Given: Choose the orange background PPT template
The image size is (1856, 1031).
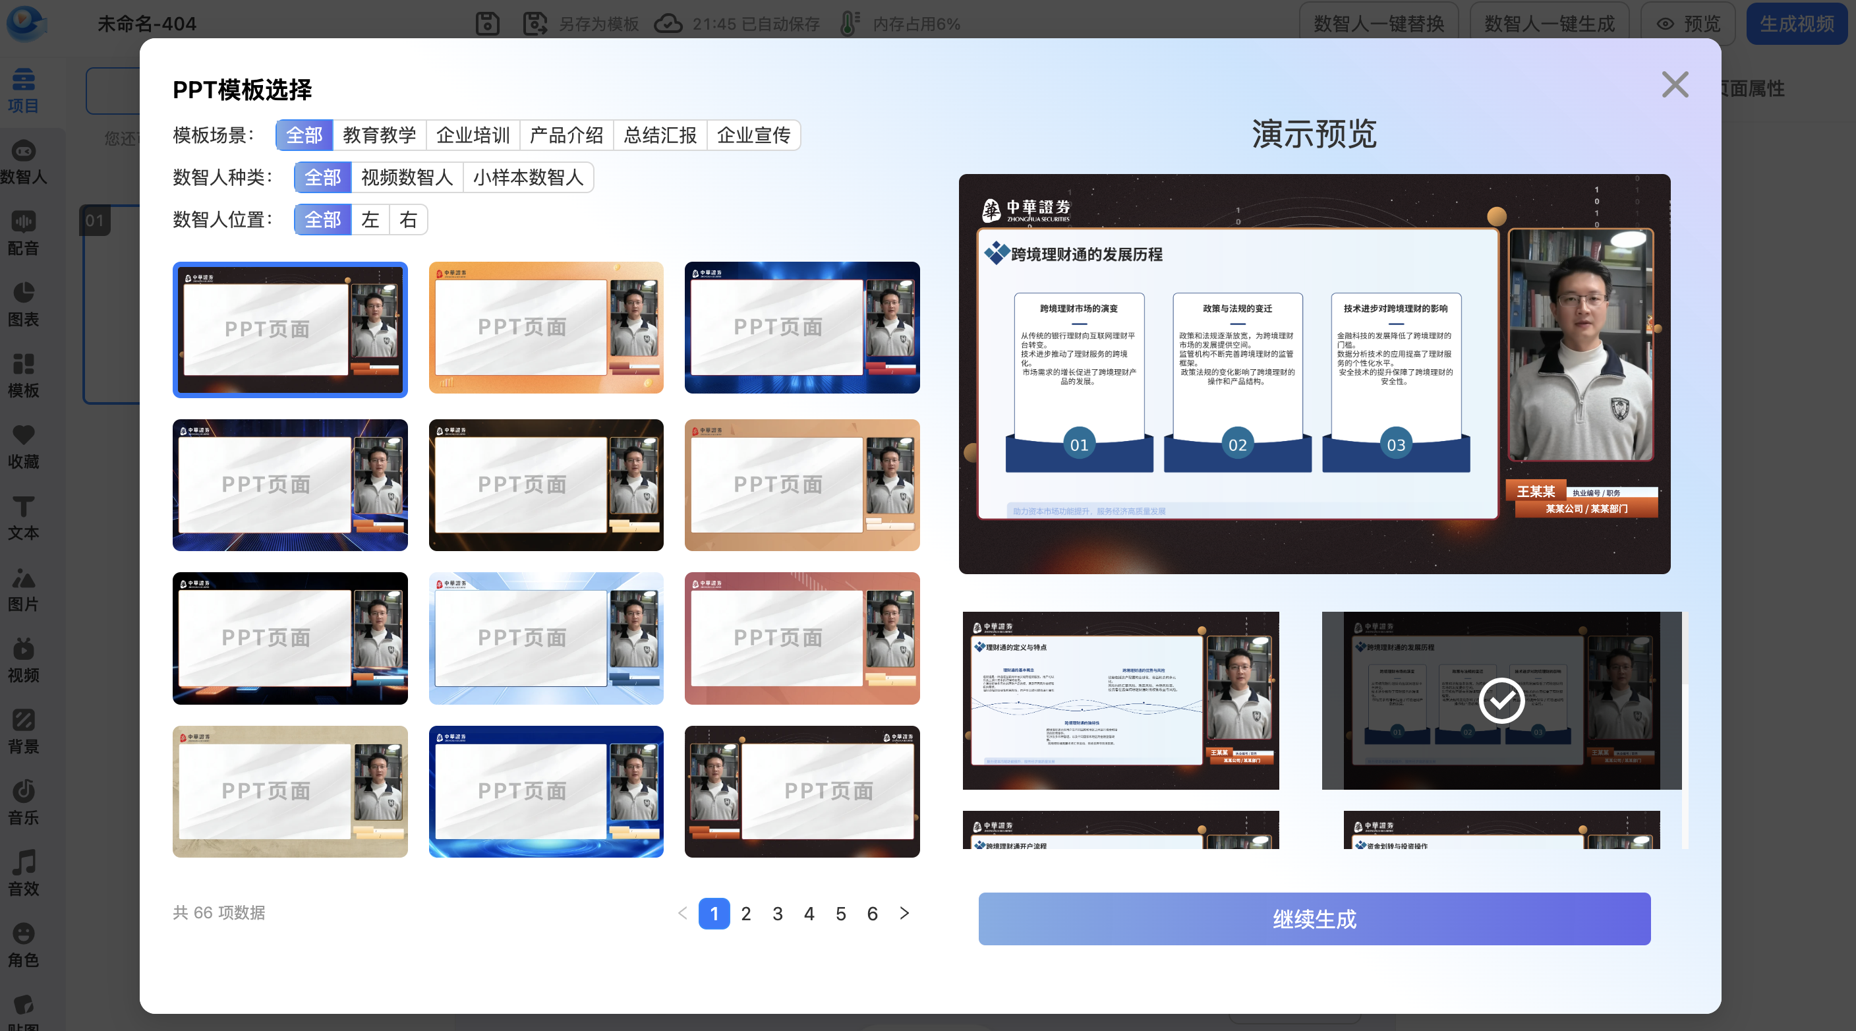Looking at the screenshot, I should 546,328.
